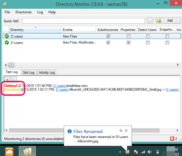Click text log scroll left arrow

[7, 130]
